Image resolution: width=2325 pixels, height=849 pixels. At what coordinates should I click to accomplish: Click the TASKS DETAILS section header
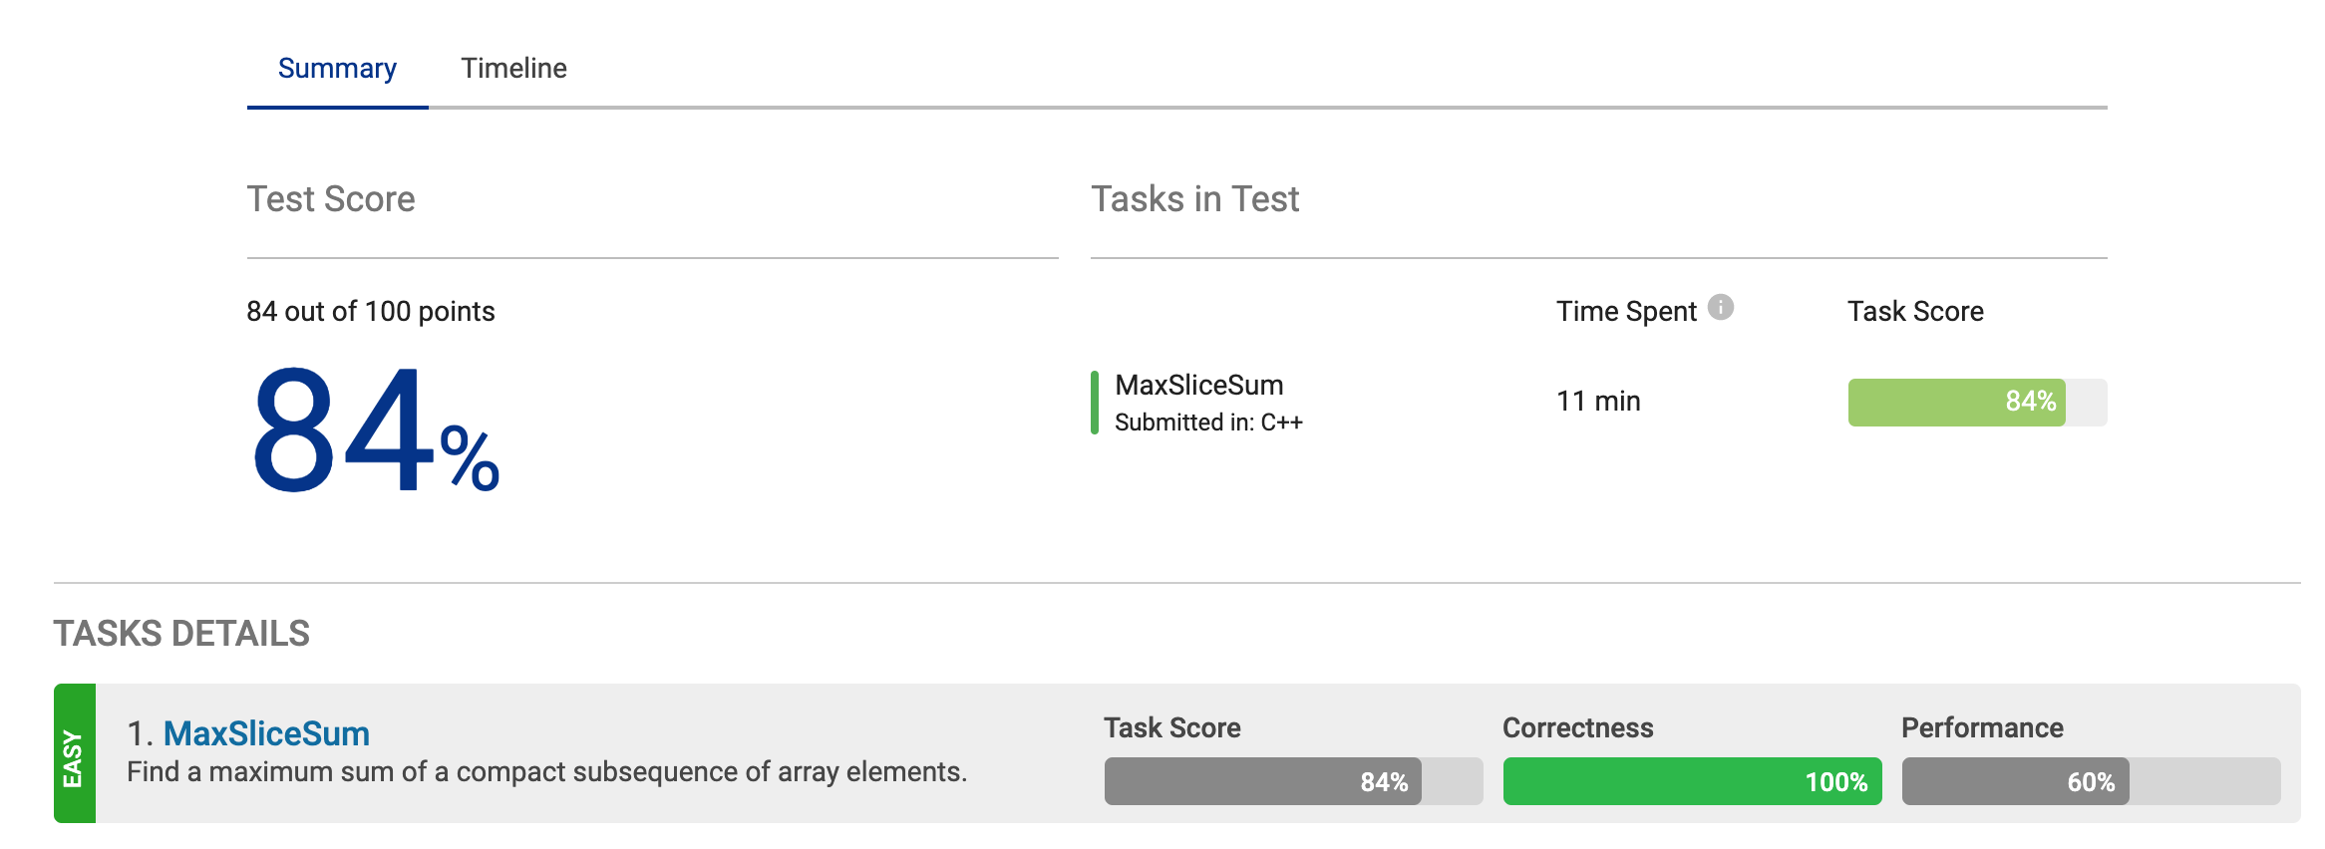tap(180, 632)
